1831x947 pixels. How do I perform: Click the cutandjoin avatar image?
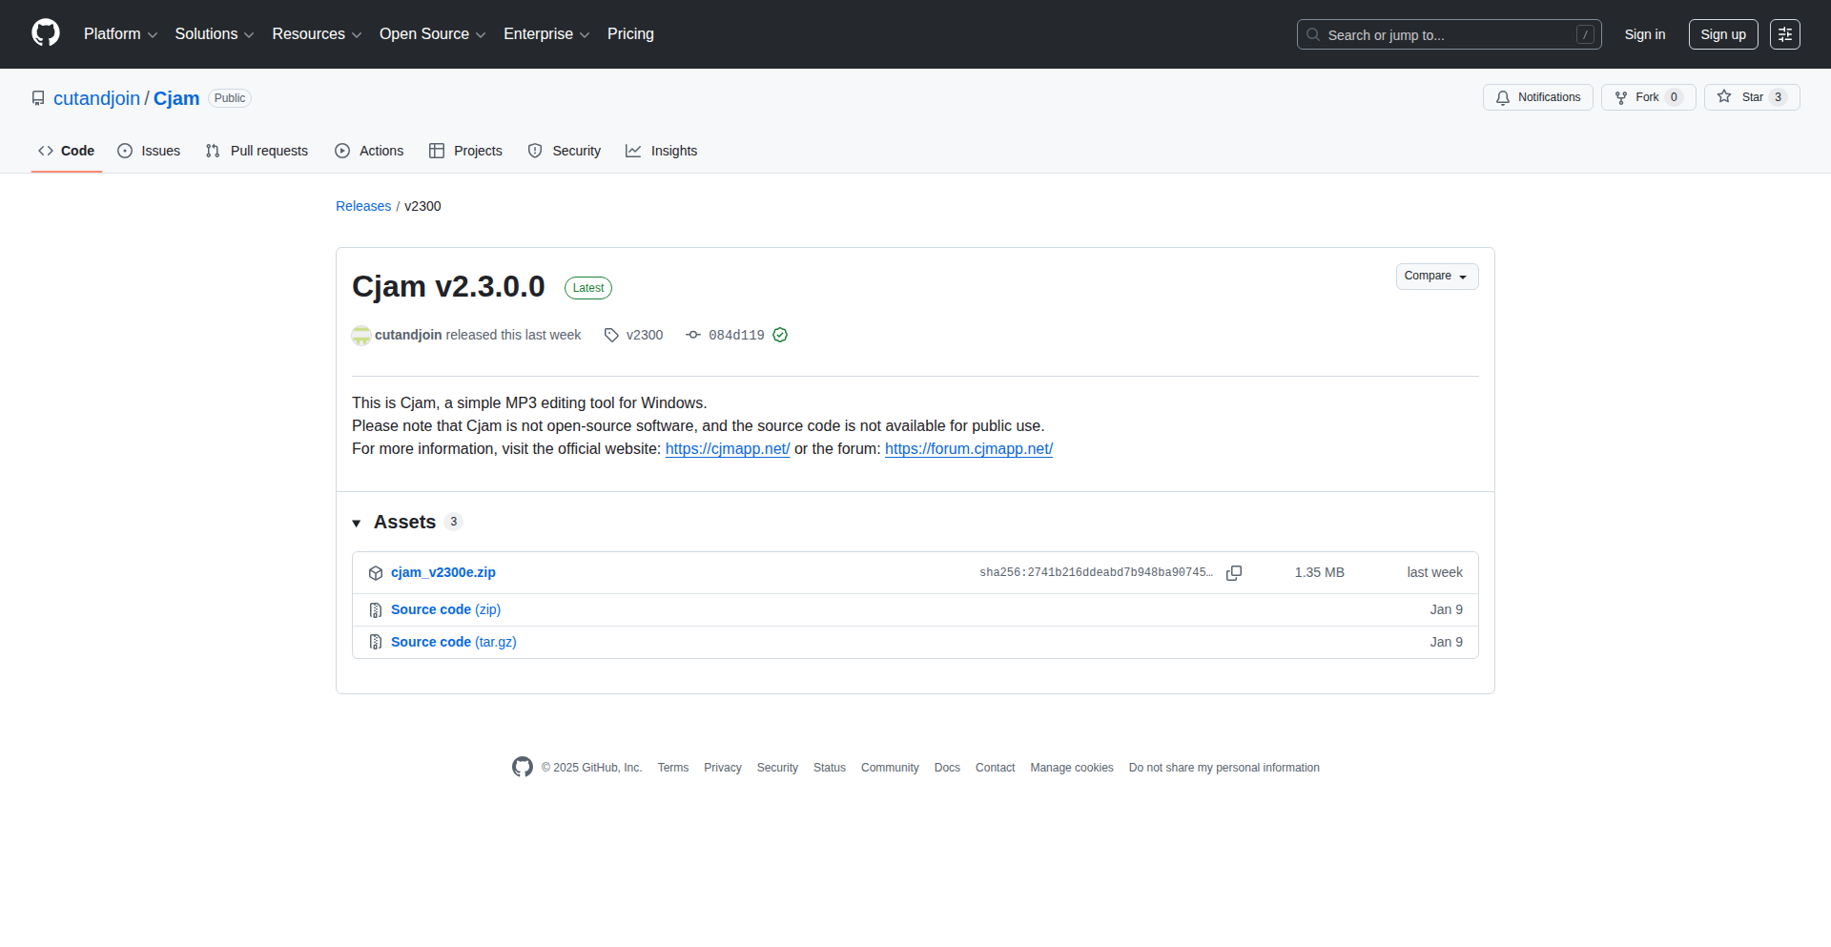[x=361, y=335]
